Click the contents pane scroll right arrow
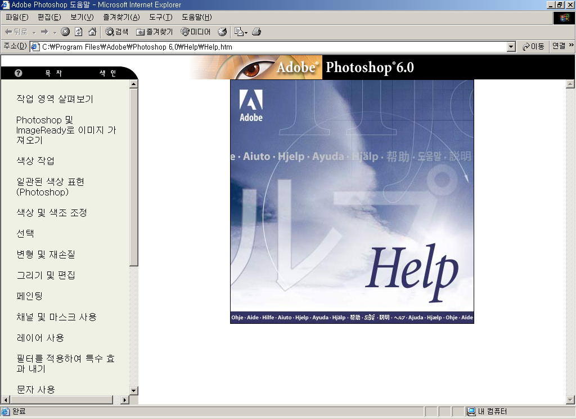Screen dimensions: 576x419 (124, 399)
